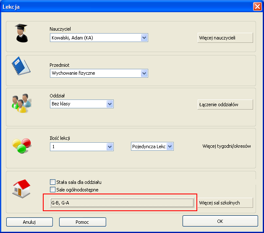Click the Łączenie oddziałów button
Screen dimensions: 264x233
(x=225, y=105)
